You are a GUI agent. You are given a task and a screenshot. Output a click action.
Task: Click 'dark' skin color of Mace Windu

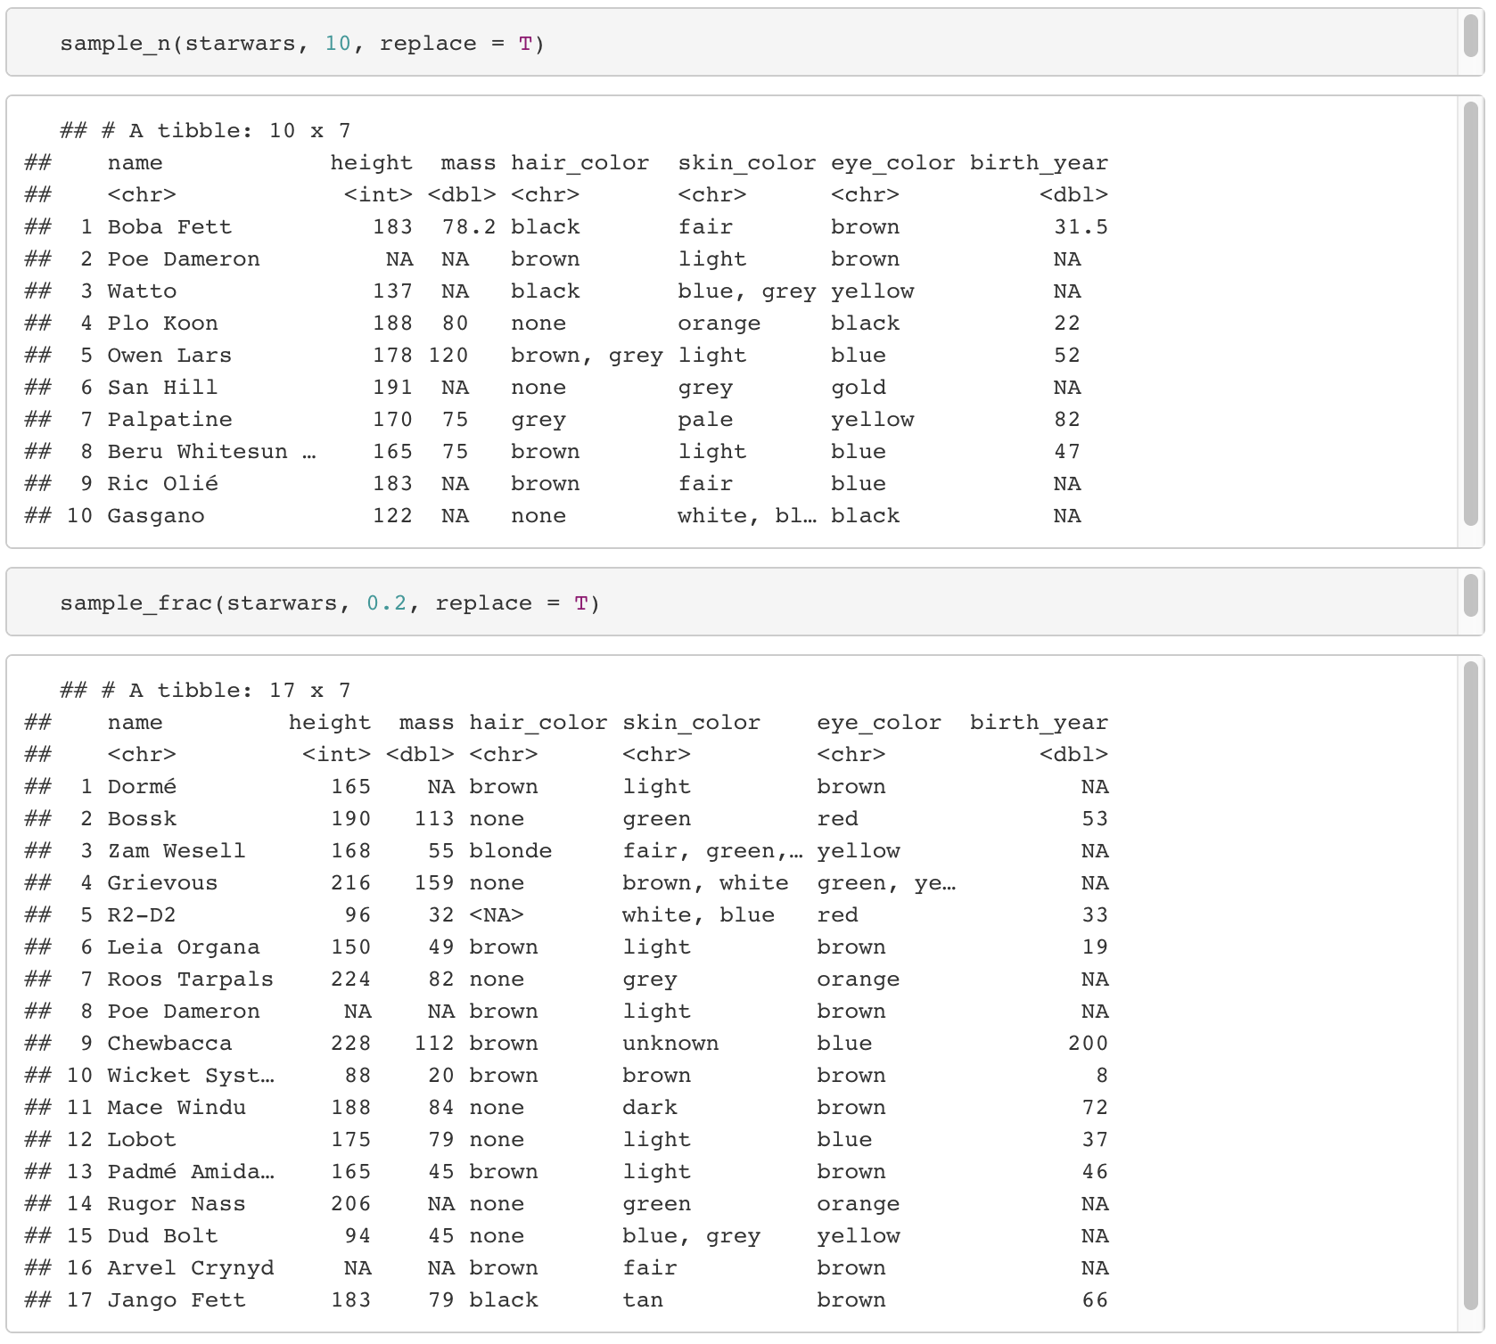coord(650,1108)
